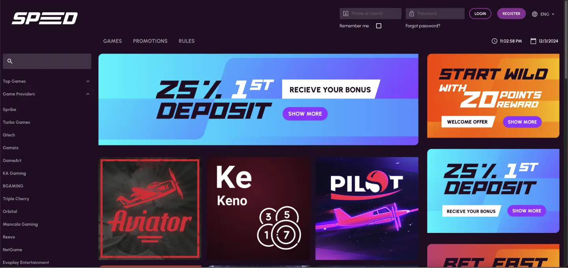Click the globe language icon
568x268 pixels.
tap(534, 14)
